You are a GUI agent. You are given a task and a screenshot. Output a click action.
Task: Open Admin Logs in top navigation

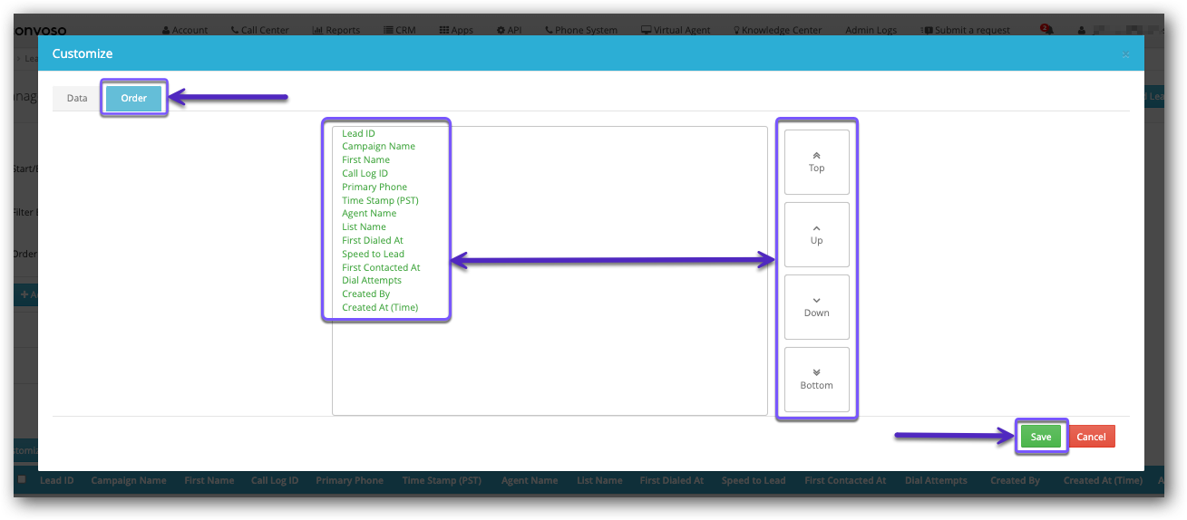pyautogui.click(x=871, y=30)
